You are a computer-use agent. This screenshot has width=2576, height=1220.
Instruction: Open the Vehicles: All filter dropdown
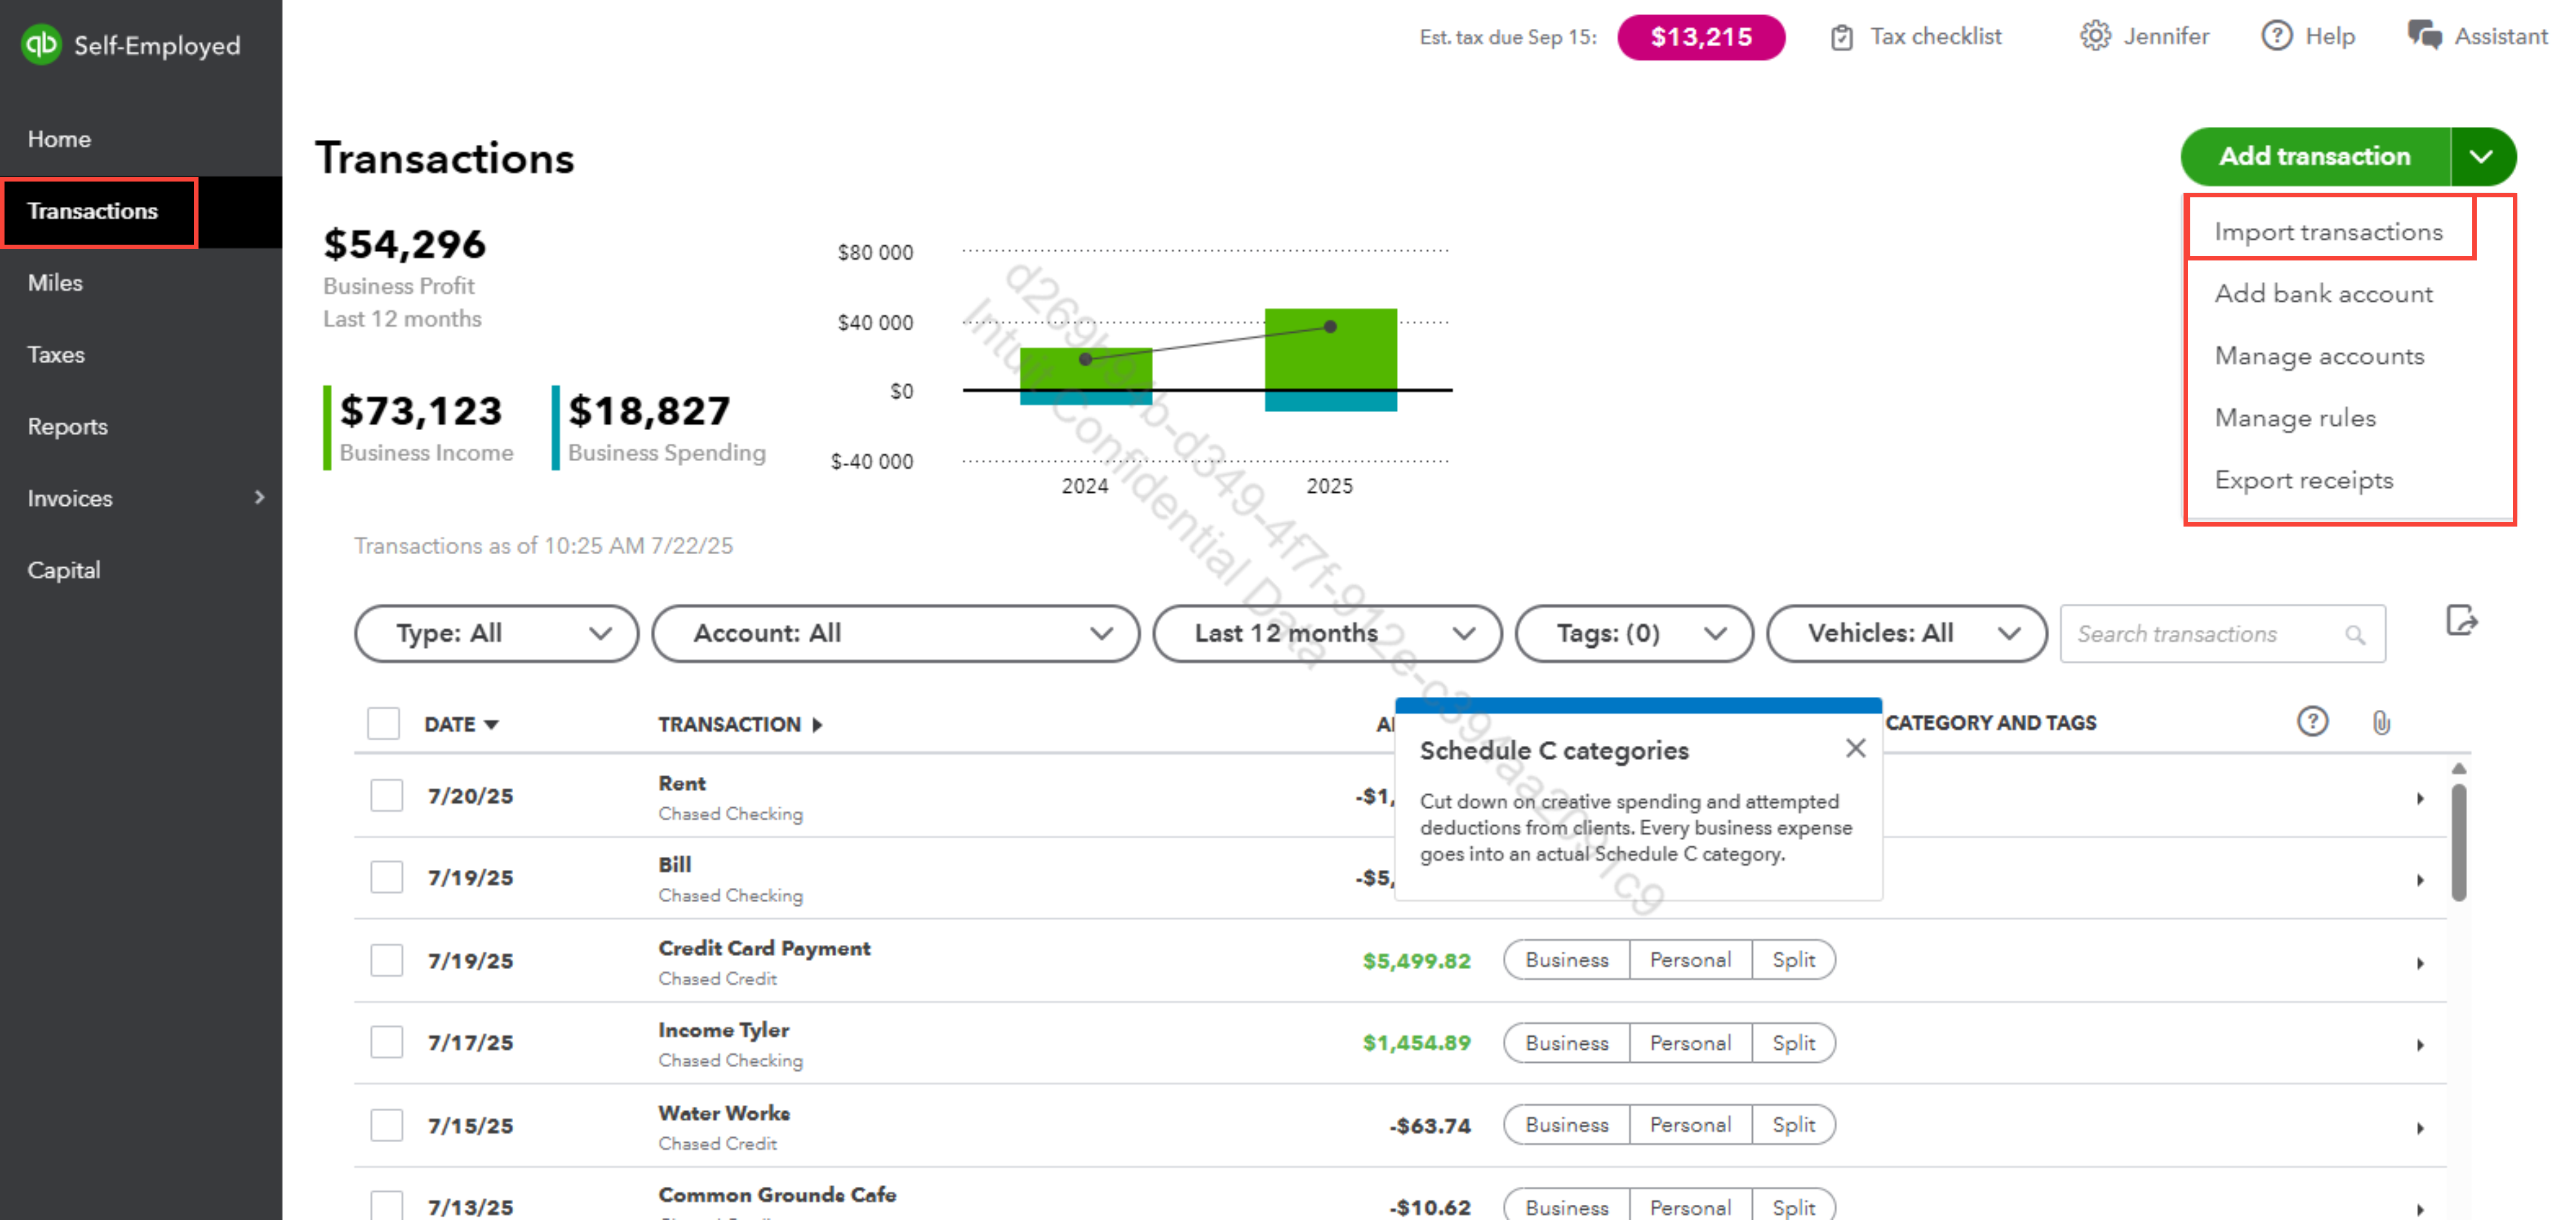click(x=1907, y=633)
